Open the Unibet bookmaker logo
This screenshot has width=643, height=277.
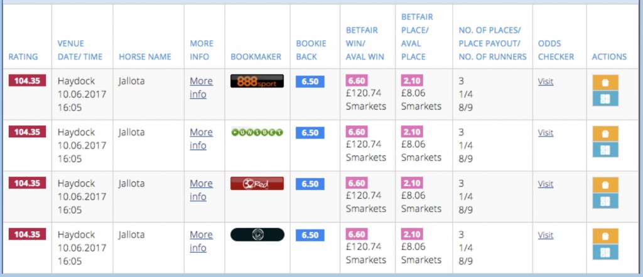tap(257, 132)
